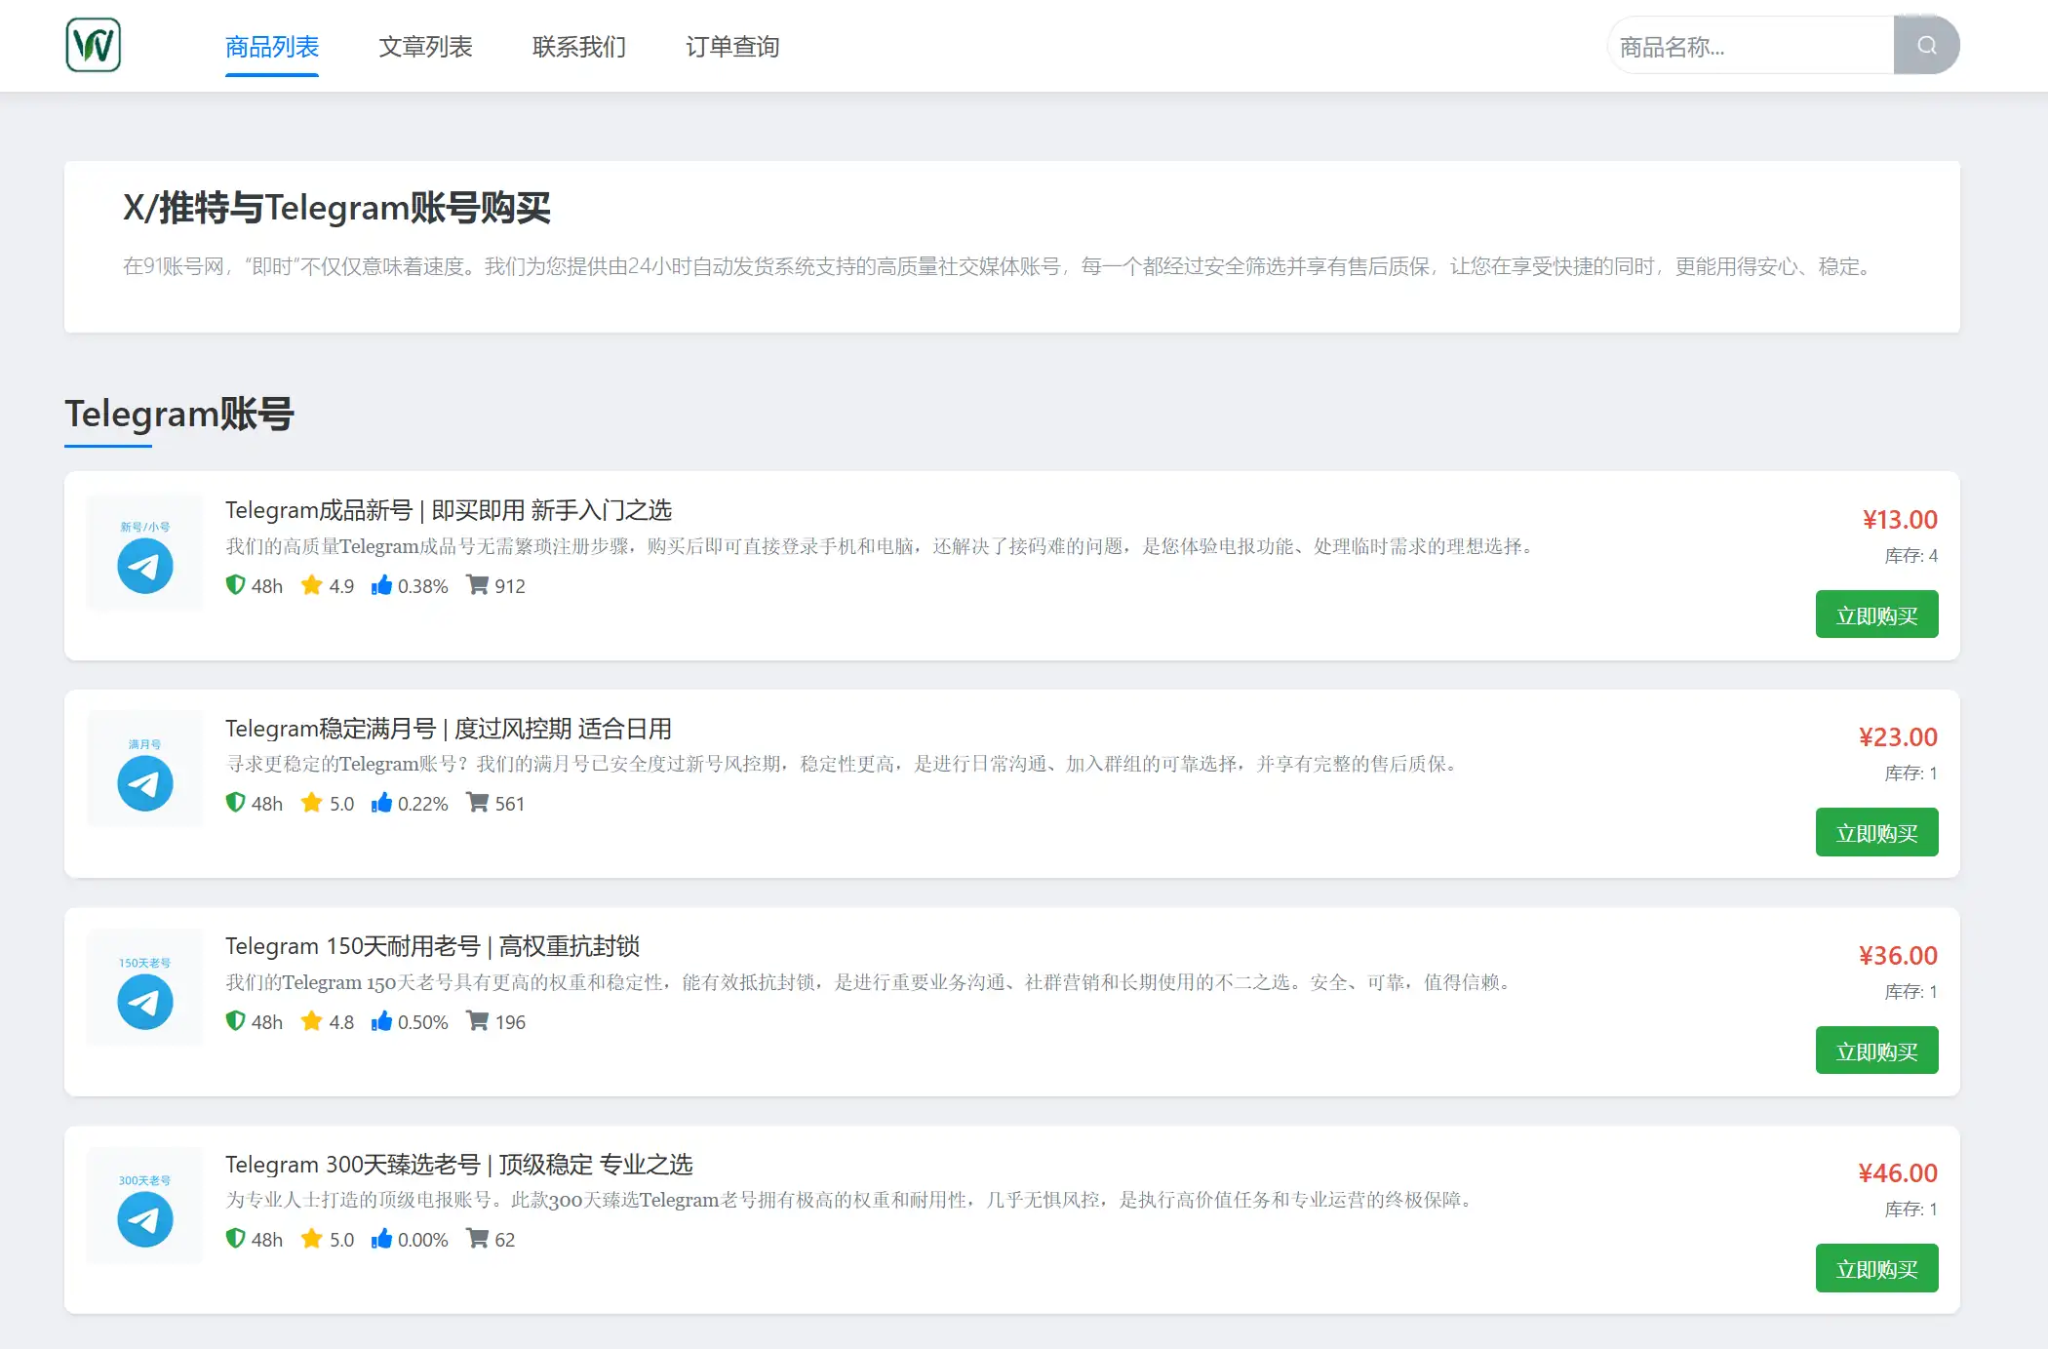Open the 订单查询 page
The image size is (2048, 1349).
[733, 47]
